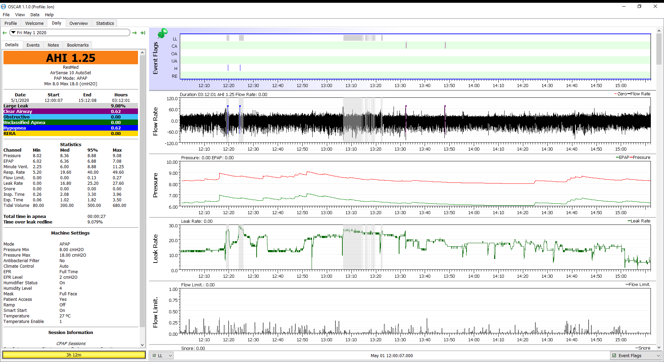
Task: Click the first CA event flag marker
Action: coord(406,46)
